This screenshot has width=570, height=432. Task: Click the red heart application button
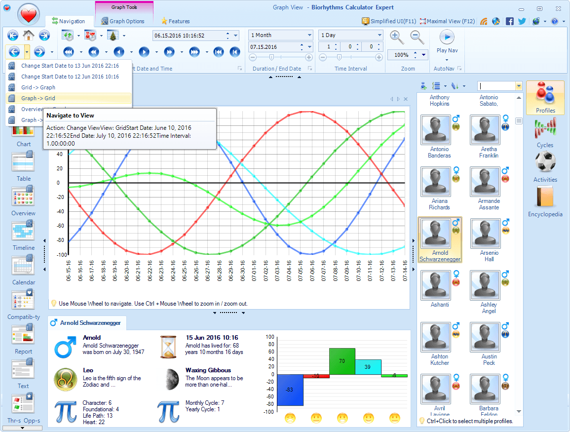(x=28, y=14)
